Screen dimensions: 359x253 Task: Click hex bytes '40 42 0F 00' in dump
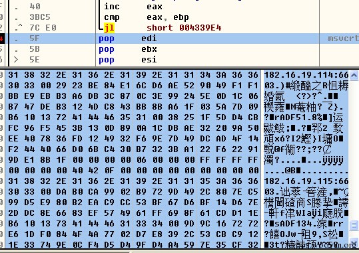pyautogui.click(x=101, y=171)
